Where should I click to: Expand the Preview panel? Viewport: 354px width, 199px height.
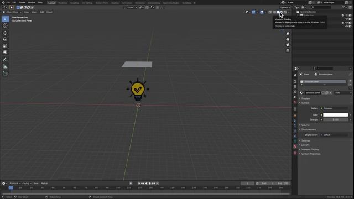point(305,98)
